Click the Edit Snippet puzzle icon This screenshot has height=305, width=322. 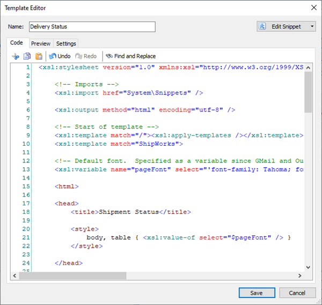pyautogui.click(x=262, y=26)
